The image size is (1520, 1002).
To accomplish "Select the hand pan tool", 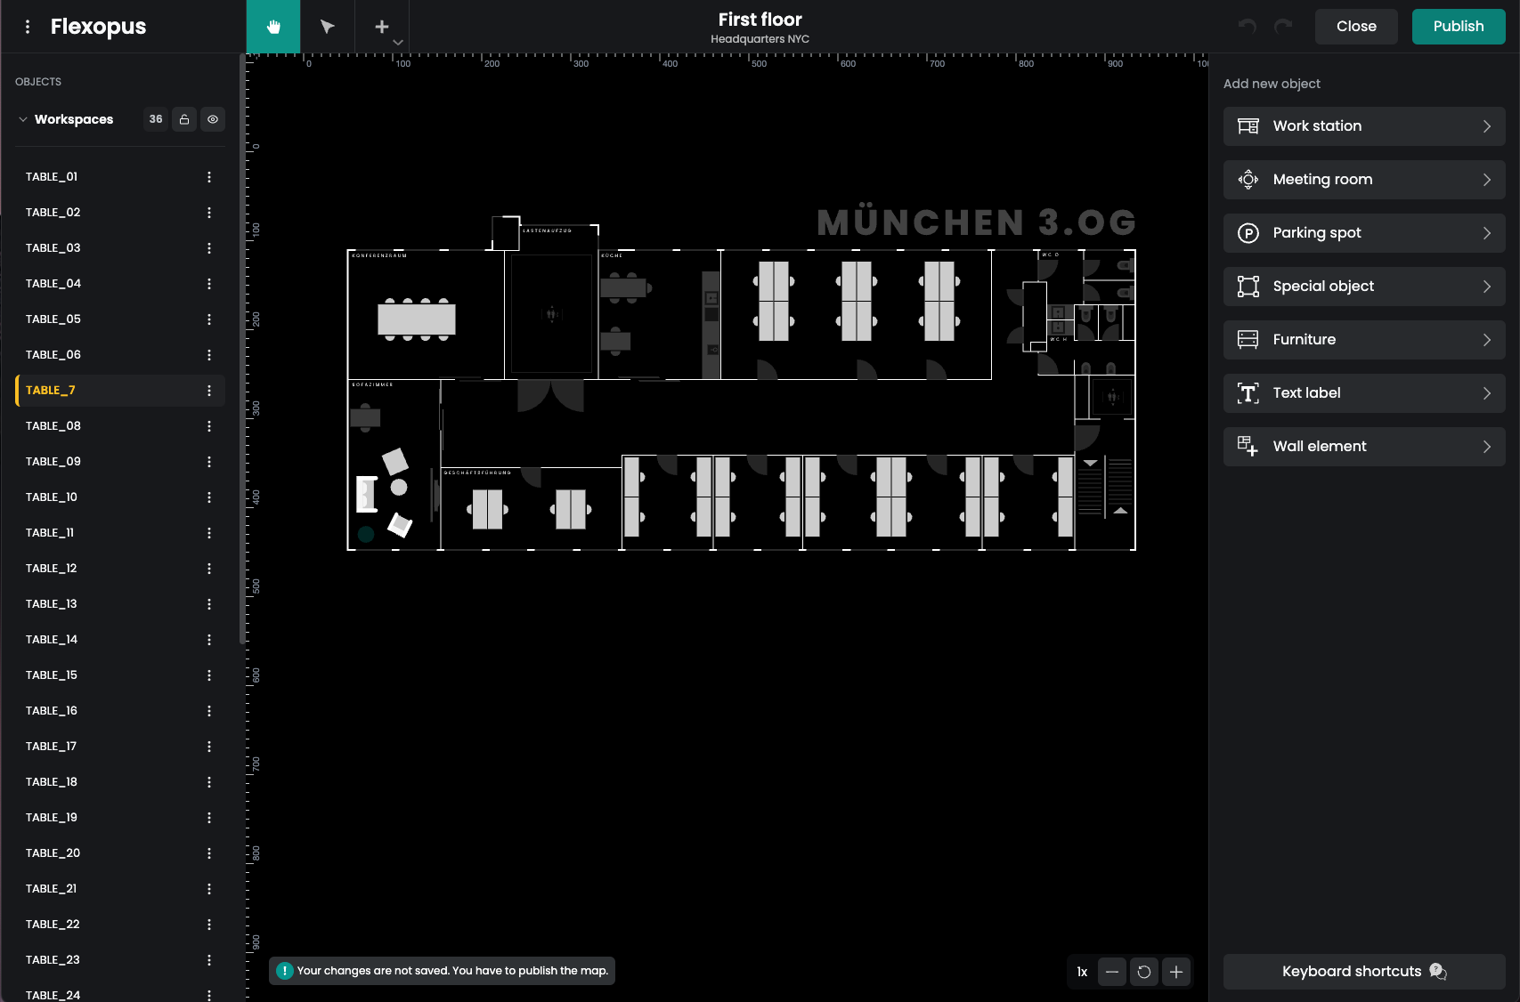I will coord(273,26).
